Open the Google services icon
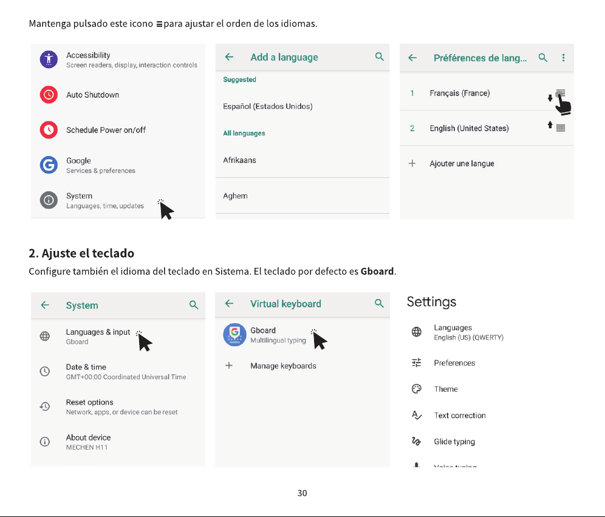Image resolution: width=605 pixels, height=517 pixels. coord(49,165)
